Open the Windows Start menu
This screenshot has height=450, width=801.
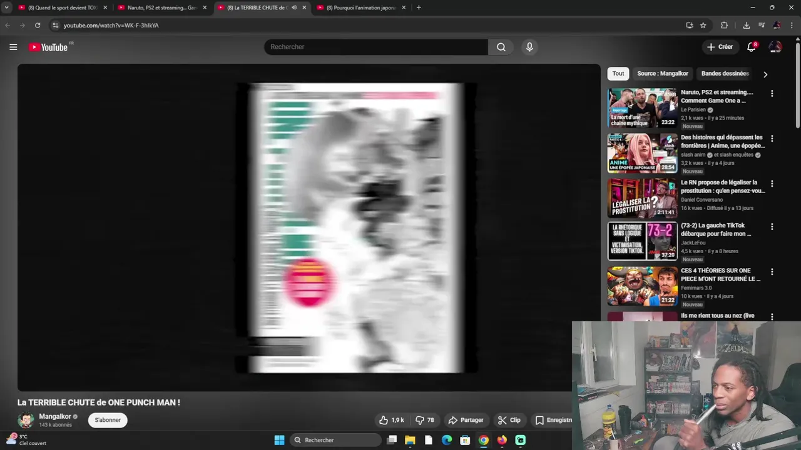point(279,440)
